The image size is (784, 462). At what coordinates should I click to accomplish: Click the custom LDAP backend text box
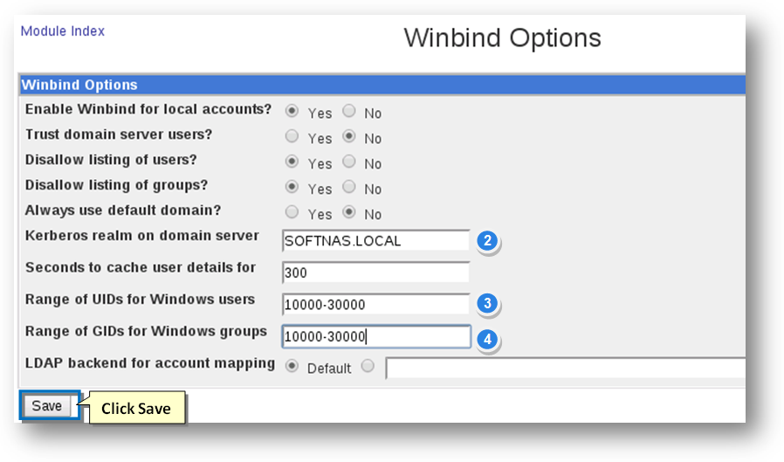coord(566,368)
